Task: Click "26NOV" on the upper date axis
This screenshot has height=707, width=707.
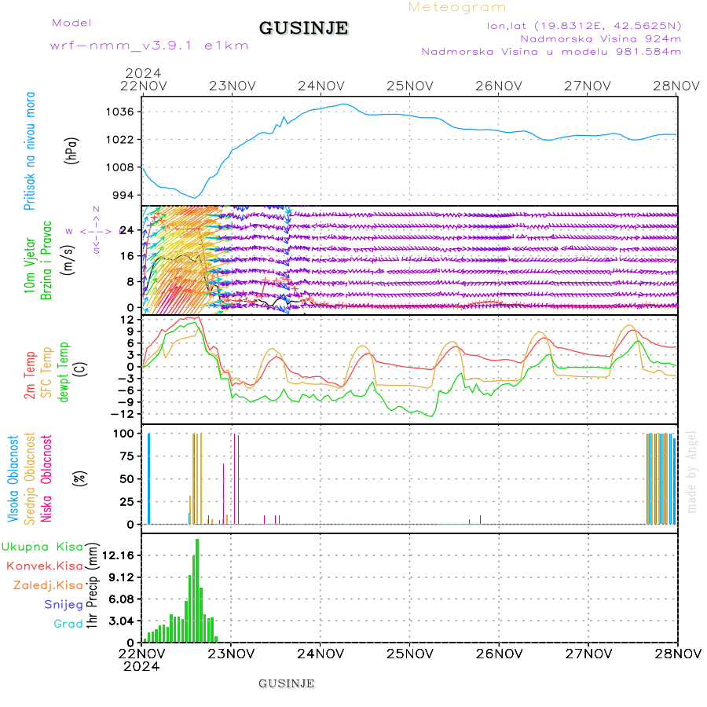Action: pos(499,86)
